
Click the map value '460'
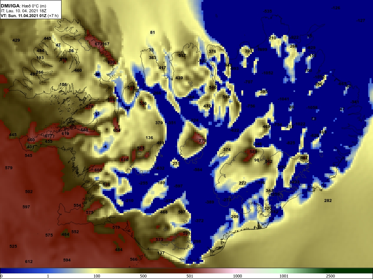pos(78,70)
